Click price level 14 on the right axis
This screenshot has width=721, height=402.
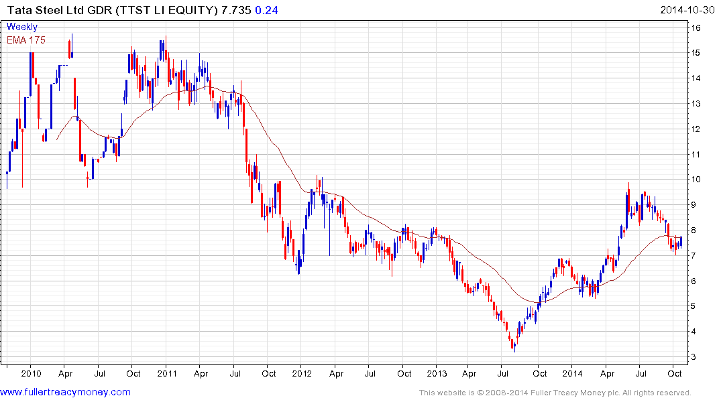click(696, 78)
